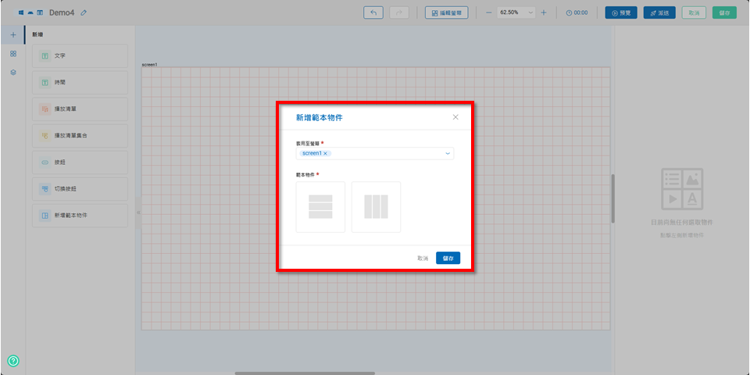The image size is (750, 375).
Task: Open the 62.50% zoom dropdown
Action: [x=516, y=12]
